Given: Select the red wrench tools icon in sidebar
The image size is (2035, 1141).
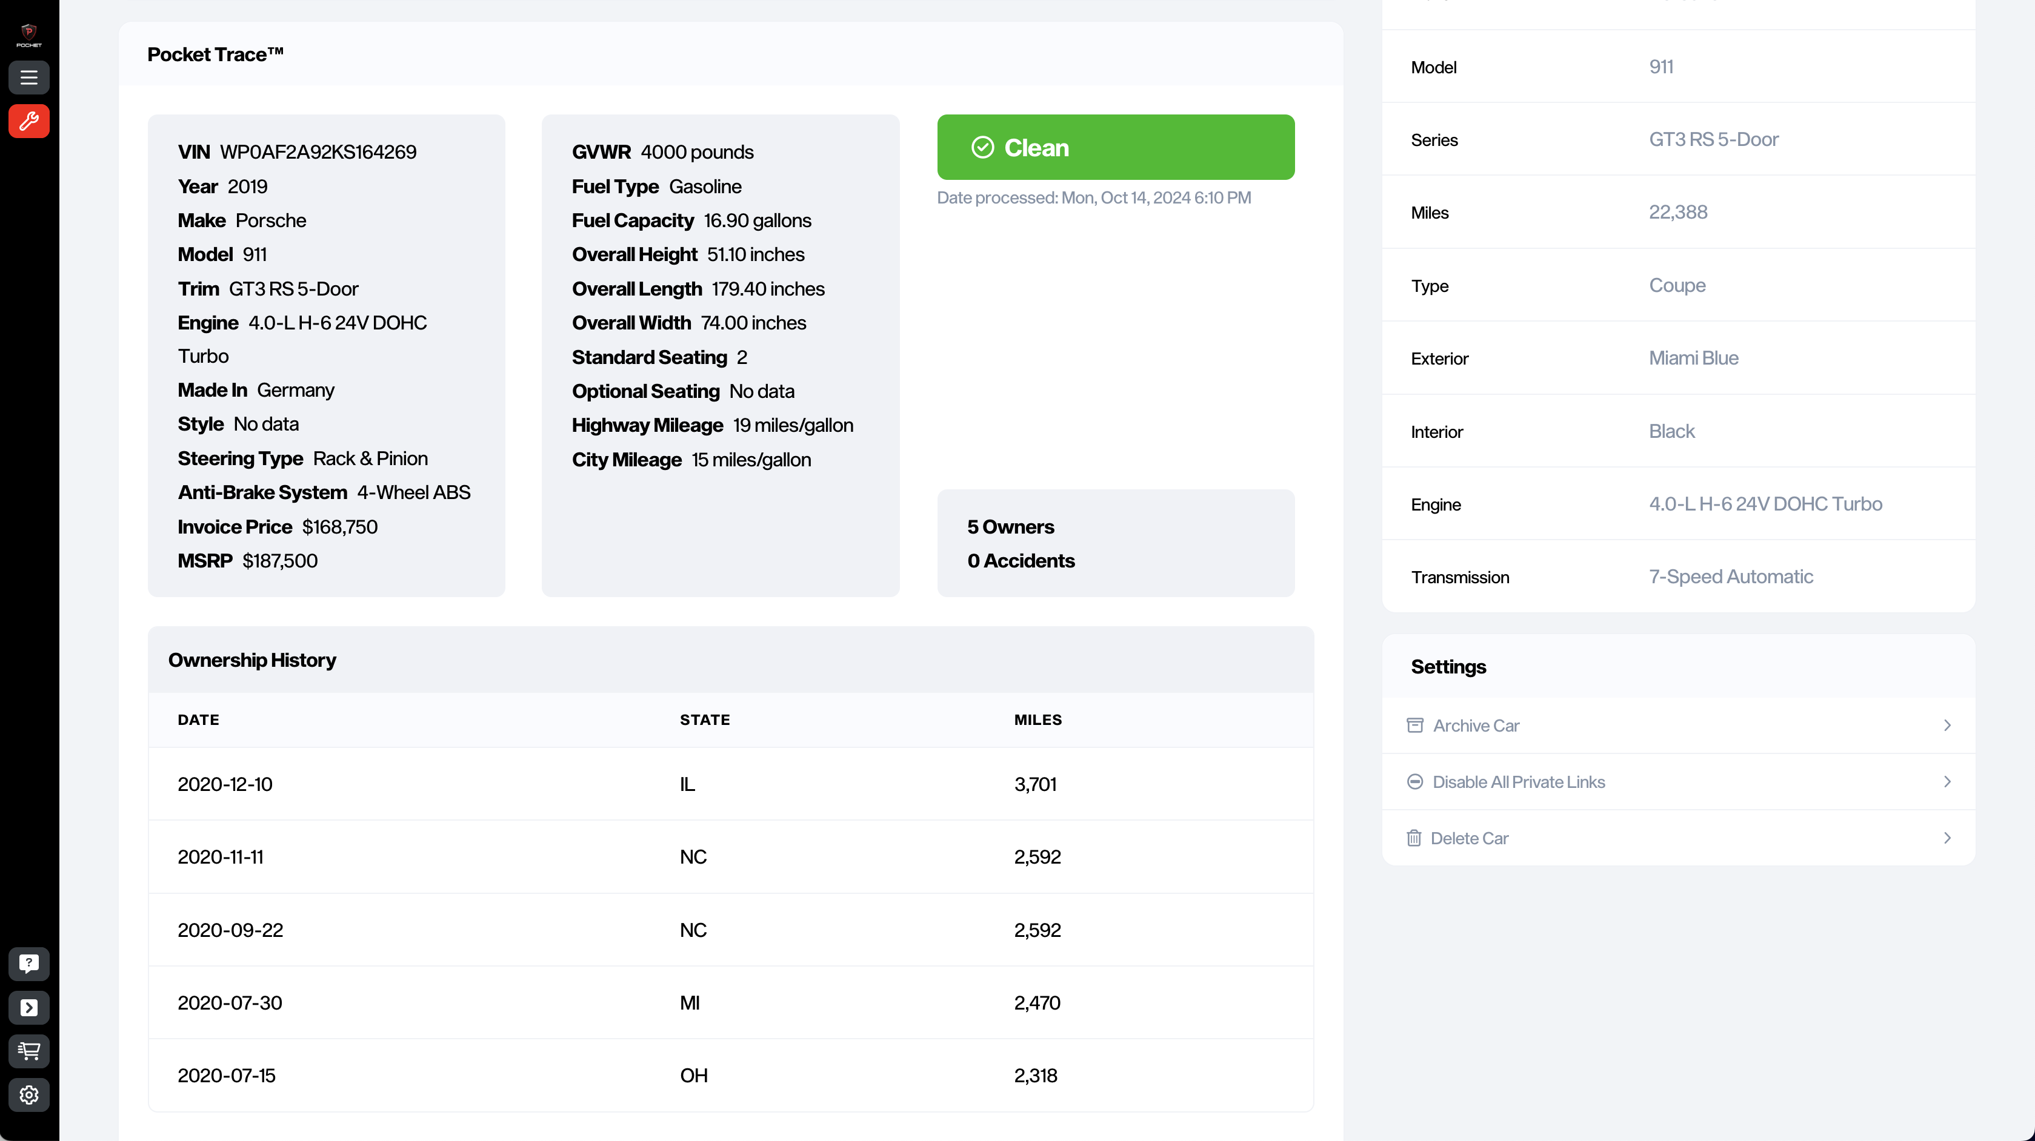Looking at the screenshot, I should click(x=28, y=121).
